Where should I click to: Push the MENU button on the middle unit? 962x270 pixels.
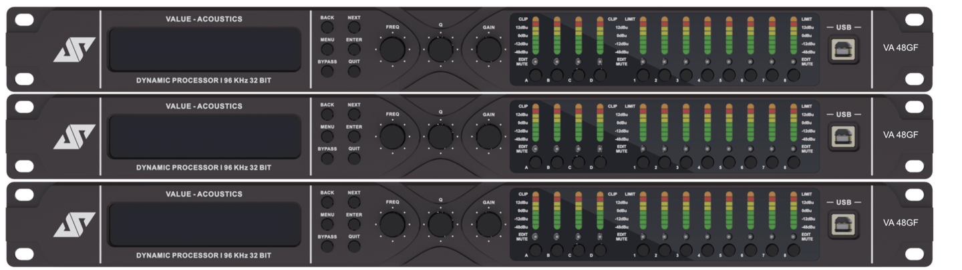(x=327, y=137)
